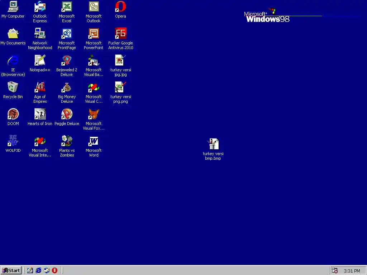367x275 pixels.
Task: Select the Microsoft Visual InterDev shortcut icon
Action: point(40,141)
